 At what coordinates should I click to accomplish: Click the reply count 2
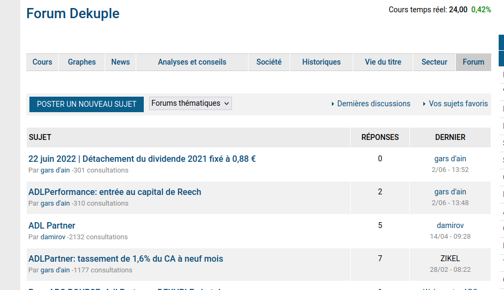[x=380, y=192]
